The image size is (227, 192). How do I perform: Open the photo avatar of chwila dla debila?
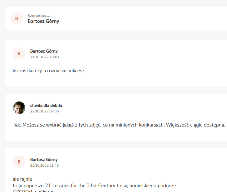19,108
